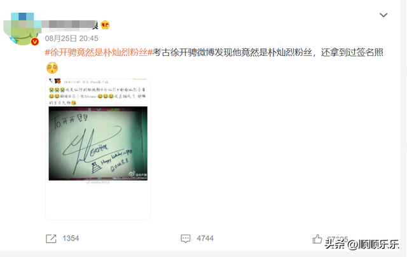Viewport: 407px width, 257px height.
Task: Open the poster's blurred profile avatar
Action: [x=22, y=29]
